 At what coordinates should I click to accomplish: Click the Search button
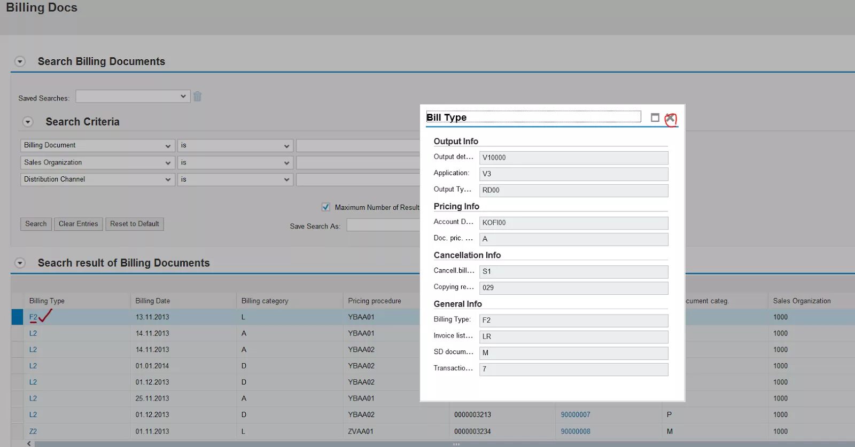point(36,224)
